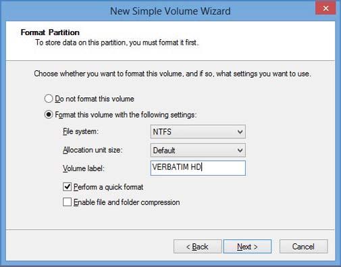Click the 'Format Partition' heading
The image size is (341, 267).
coord(50,32)
